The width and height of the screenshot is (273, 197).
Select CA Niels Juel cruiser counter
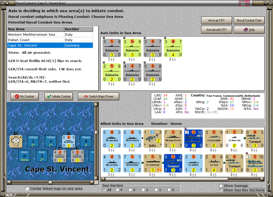pos(234,139)
